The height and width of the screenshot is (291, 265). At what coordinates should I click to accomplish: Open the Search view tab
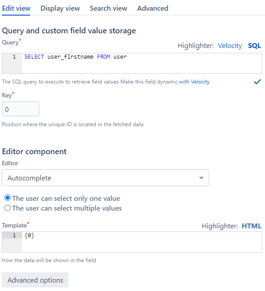tap(108, 8)
